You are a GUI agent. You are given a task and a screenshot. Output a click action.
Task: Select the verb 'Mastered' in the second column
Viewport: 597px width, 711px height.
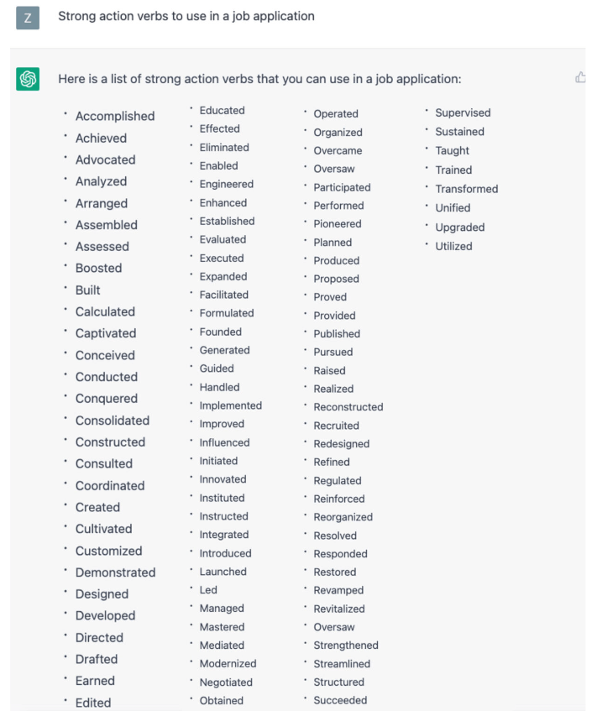(x=222, y=626)
